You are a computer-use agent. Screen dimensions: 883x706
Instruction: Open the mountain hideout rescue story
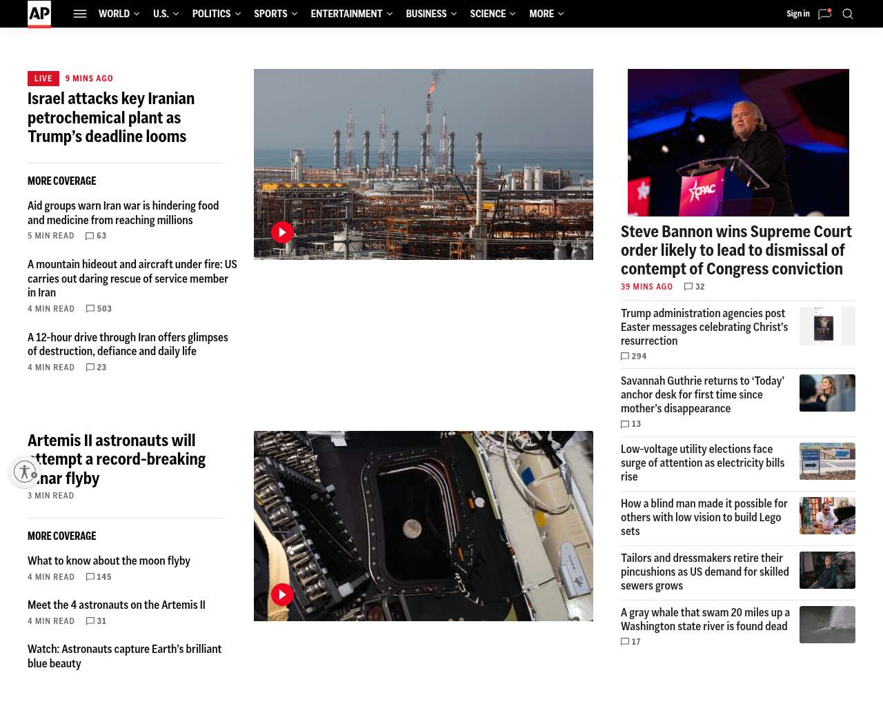tap(132, 279)
